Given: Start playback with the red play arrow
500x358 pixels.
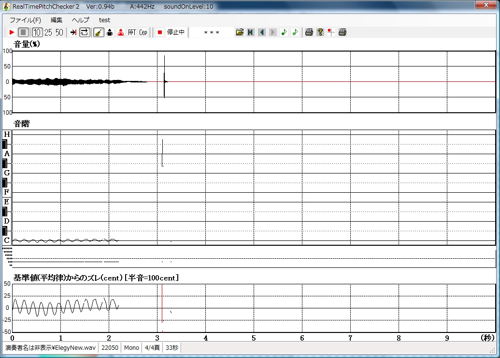Looking at the screenshot, I should [12, 32].
